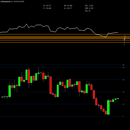130x130 pixels.
Task: Click price axis label 23
Action: tap(123, 80)
